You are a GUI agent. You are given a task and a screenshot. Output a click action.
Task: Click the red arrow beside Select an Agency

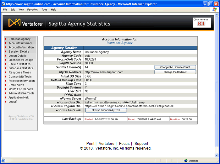coord(6,39)
